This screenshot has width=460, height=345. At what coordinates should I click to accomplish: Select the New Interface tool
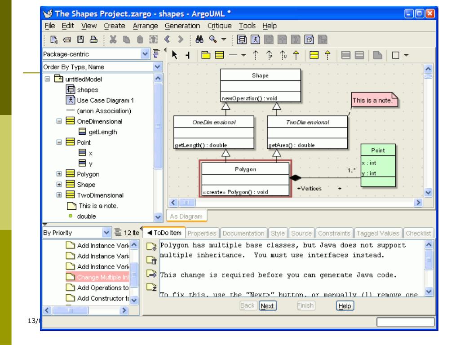tap(314, 55)
